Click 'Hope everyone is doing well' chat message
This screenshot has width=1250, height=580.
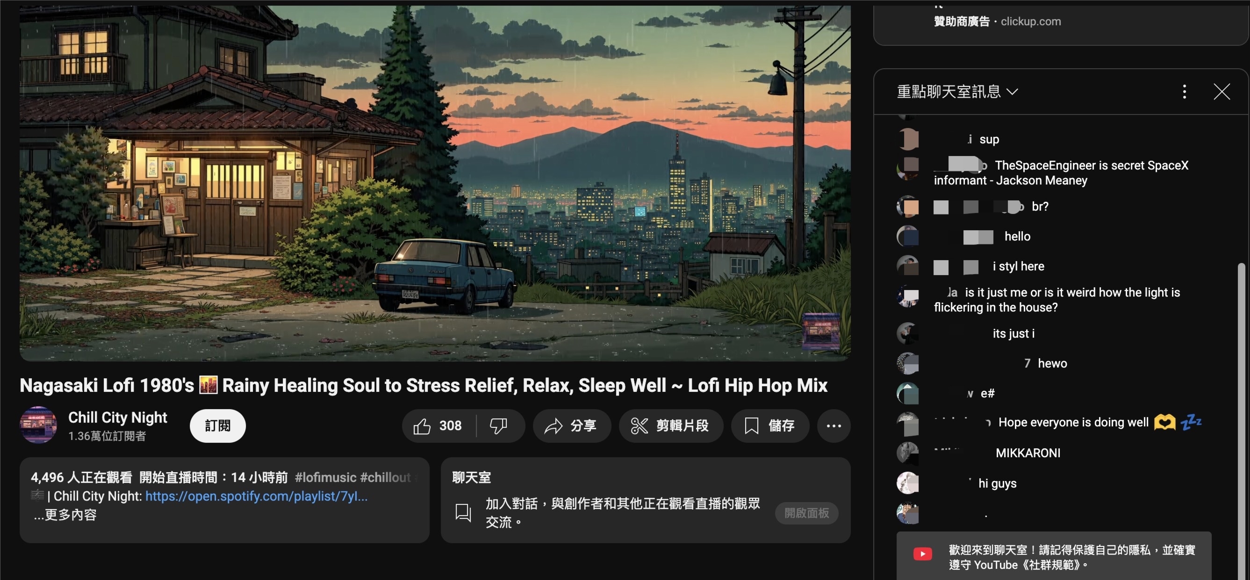[1073, 422]
